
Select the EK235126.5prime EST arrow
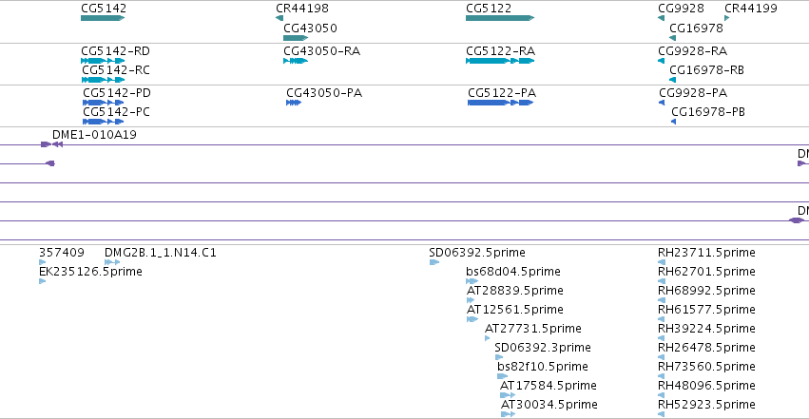[43, 281]
